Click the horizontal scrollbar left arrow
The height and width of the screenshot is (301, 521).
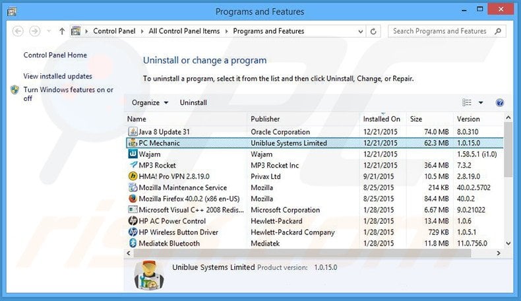[x=129, y=253]
